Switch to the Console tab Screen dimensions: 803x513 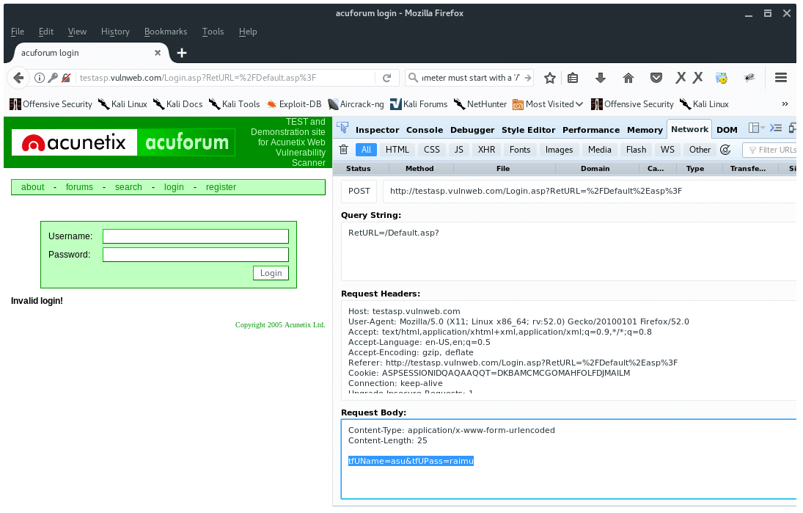(x=425, y=130)
